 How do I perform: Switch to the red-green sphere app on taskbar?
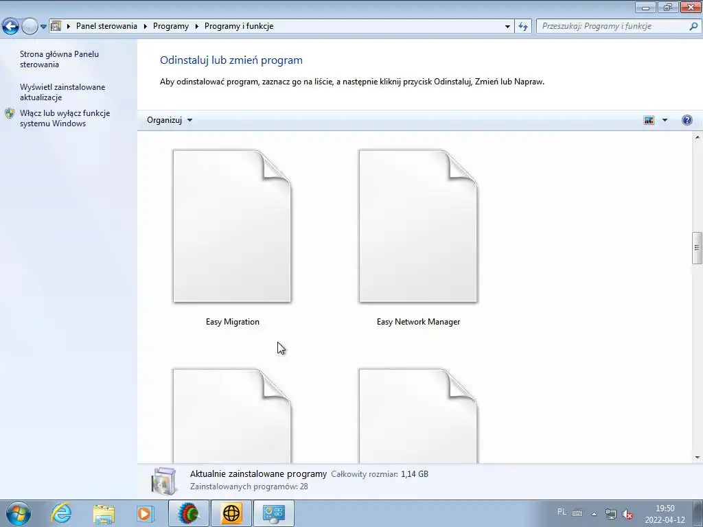(x=189, y=513)
